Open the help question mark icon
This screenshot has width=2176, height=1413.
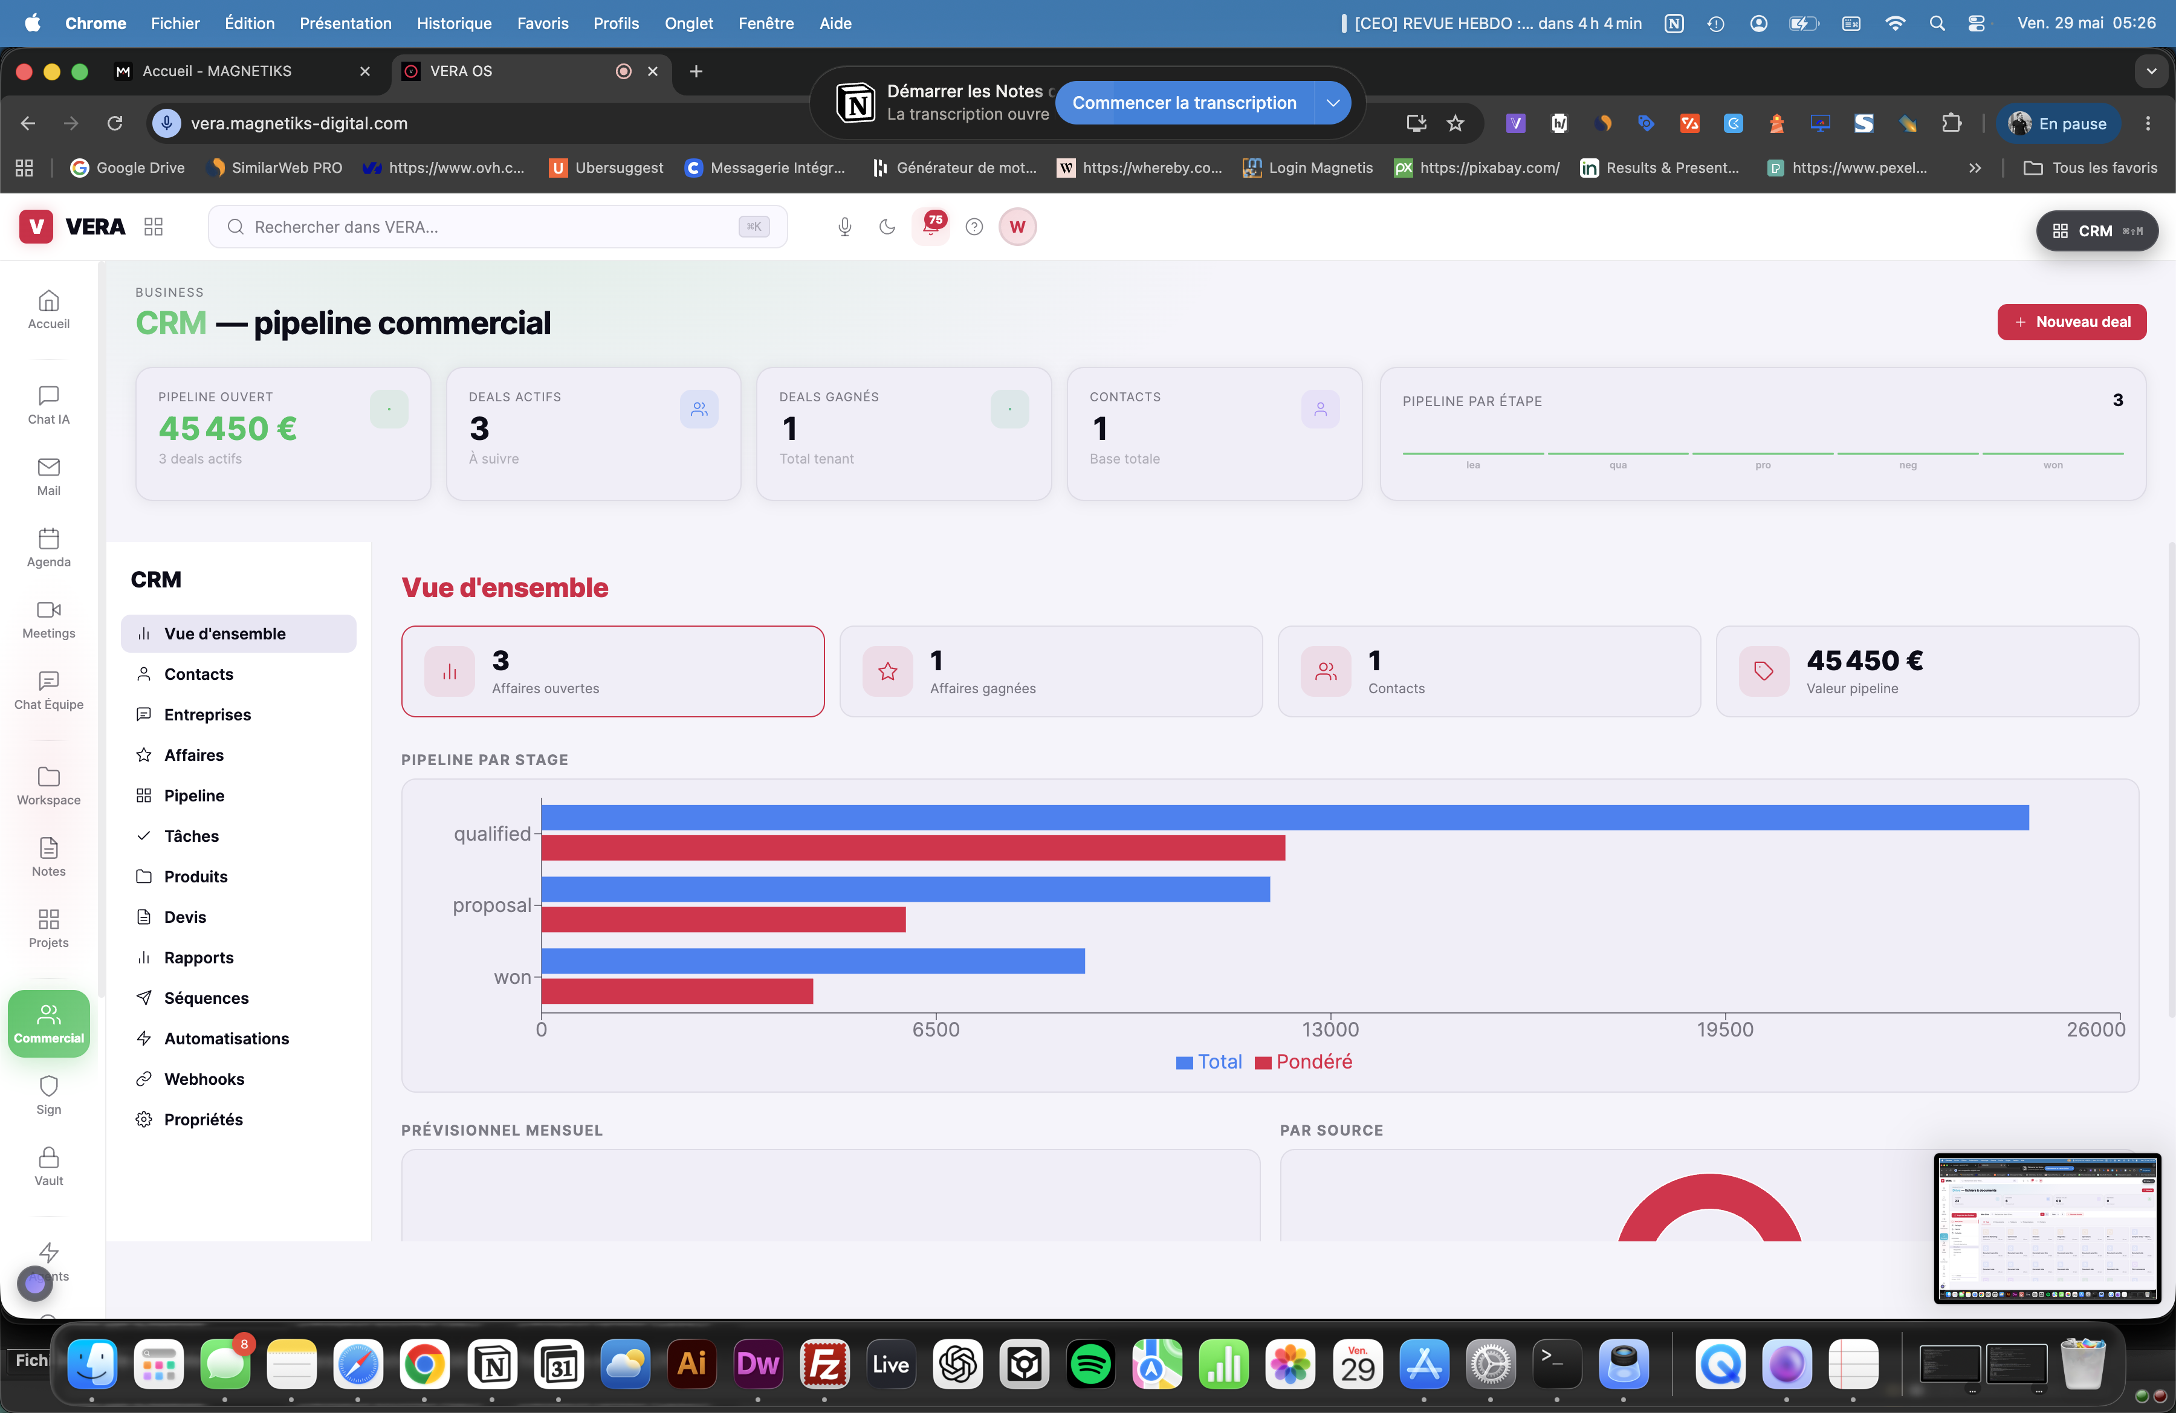point(974,227)
